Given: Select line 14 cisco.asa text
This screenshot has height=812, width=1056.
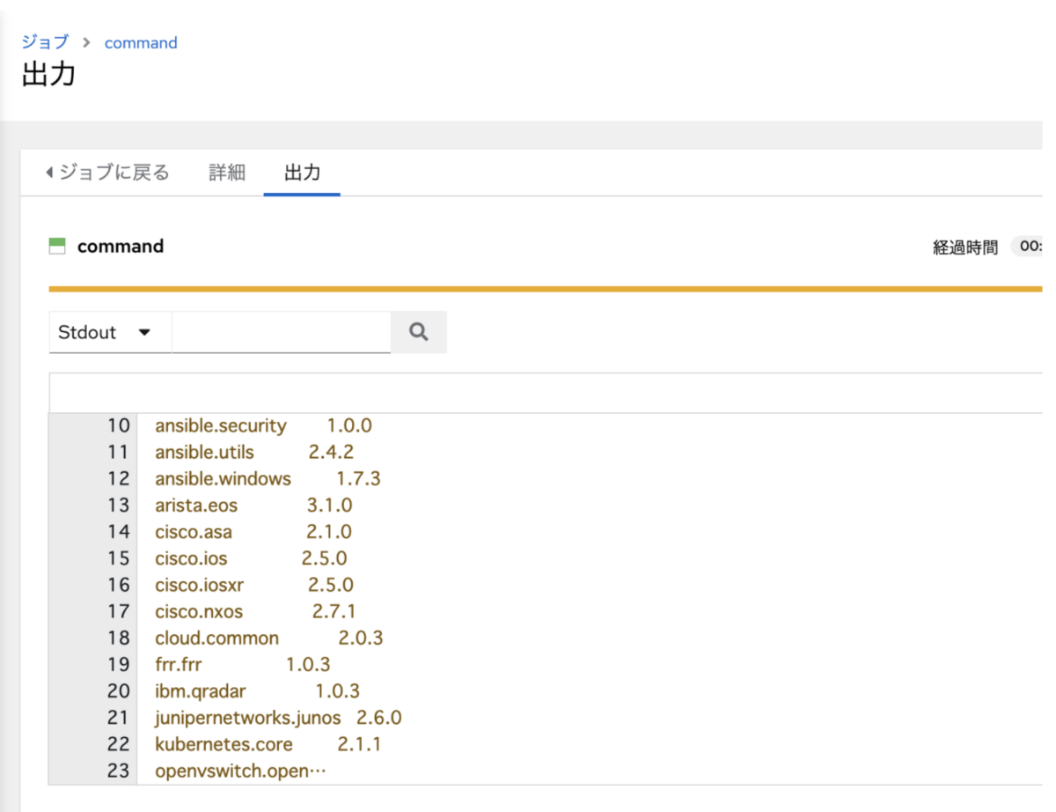Looking at the screenshot, I should point(194,531).
